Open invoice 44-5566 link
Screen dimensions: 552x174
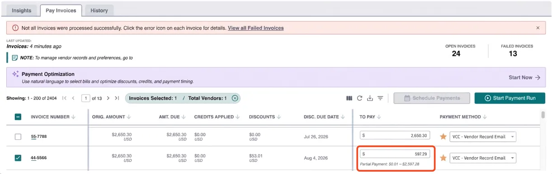pyautogui.click(x=39, y=158)
